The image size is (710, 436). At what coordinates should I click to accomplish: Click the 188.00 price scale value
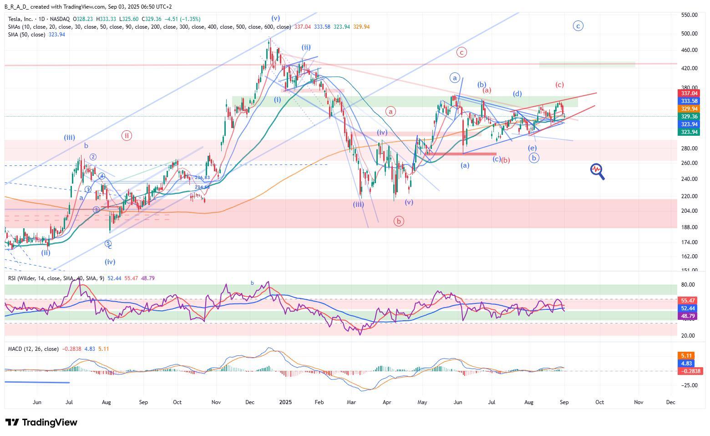pos(689,227)
